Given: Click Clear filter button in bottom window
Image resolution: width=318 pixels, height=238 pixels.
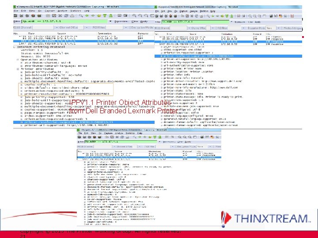Looking at the screenshot, I should coord(180,141).
